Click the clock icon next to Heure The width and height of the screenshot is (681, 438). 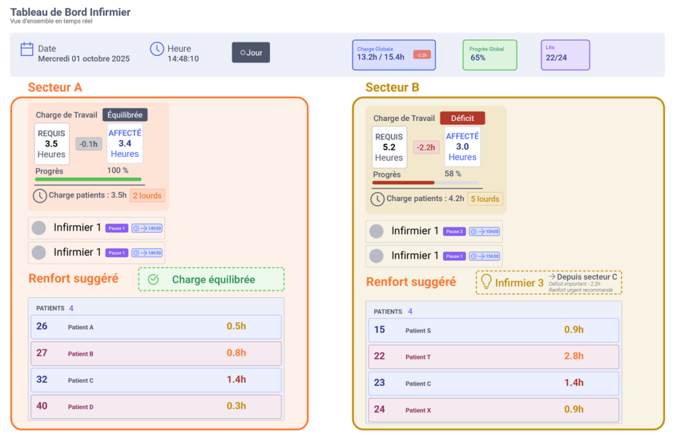[x=157, y=49]
